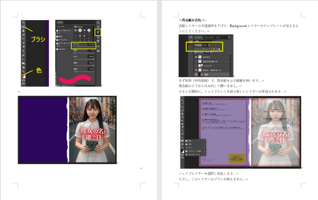Select the Brush tool in left toolbar

(23, 27)
